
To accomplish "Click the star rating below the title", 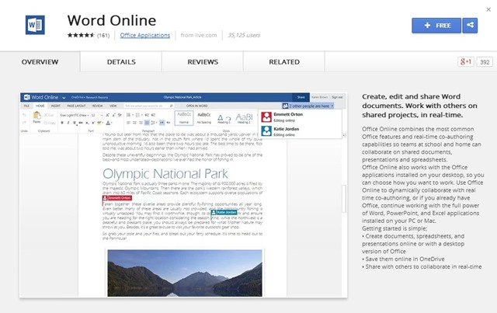I will (81, 35).
